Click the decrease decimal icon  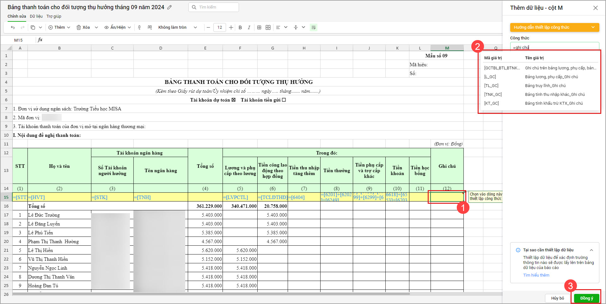point(139,27)
